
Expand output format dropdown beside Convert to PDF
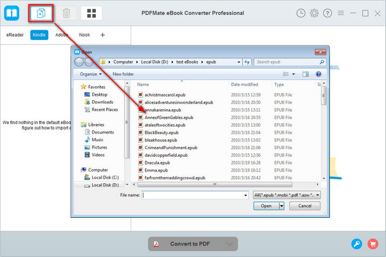230,244
